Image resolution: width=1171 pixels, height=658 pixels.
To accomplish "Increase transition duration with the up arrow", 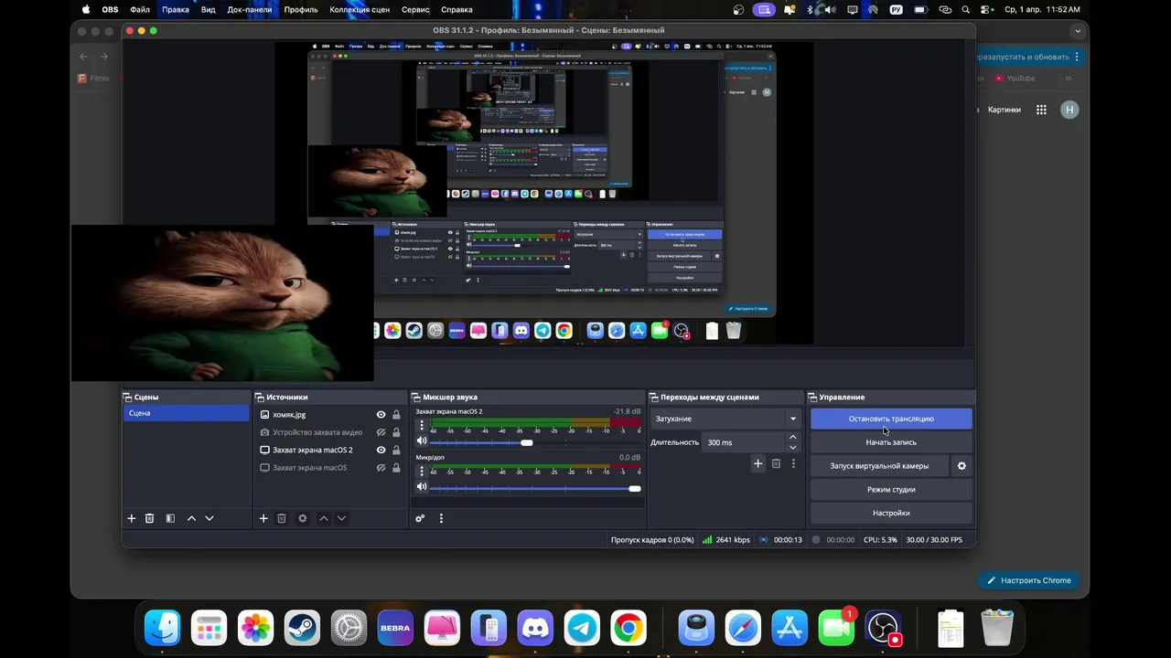I will click(x=793, y=438).
